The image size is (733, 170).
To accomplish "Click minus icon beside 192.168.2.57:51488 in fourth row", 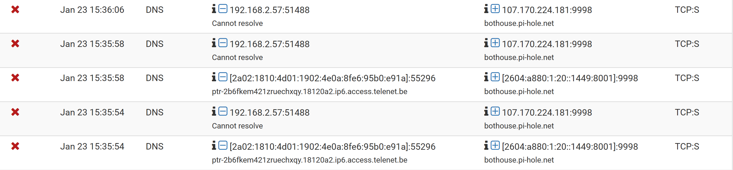I will pyautogui.click(x=223, y=111).
